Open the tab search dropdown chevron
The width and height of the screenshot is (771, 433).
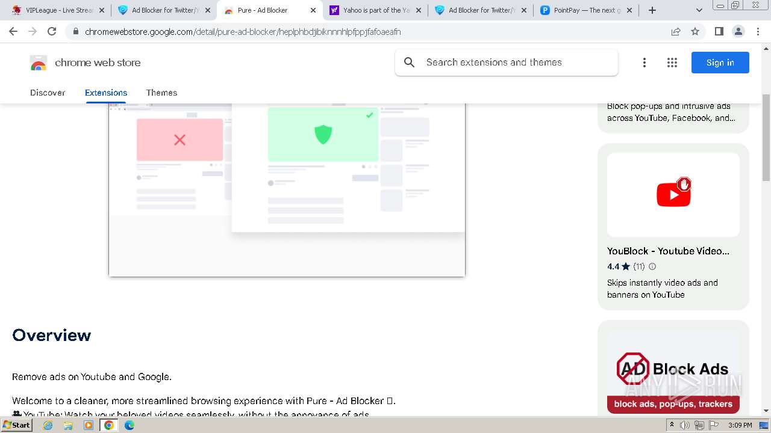pyautogui.click(x=699, y=10)
